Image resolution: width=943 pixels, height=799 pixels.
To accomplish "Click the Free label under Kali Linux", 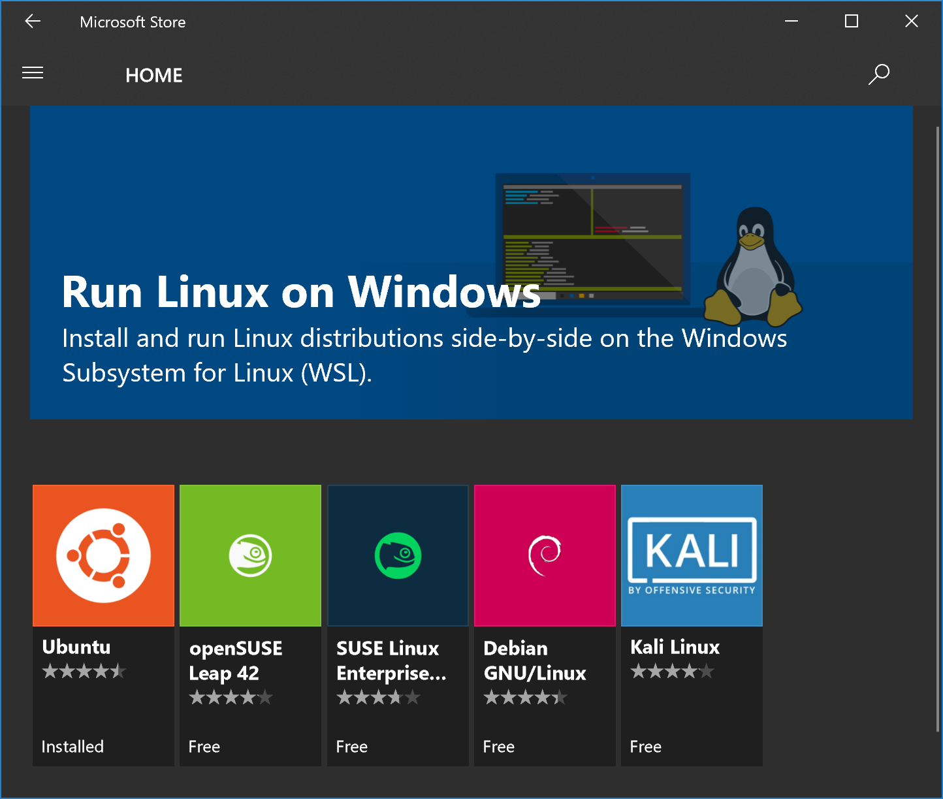I will [646, 747].
